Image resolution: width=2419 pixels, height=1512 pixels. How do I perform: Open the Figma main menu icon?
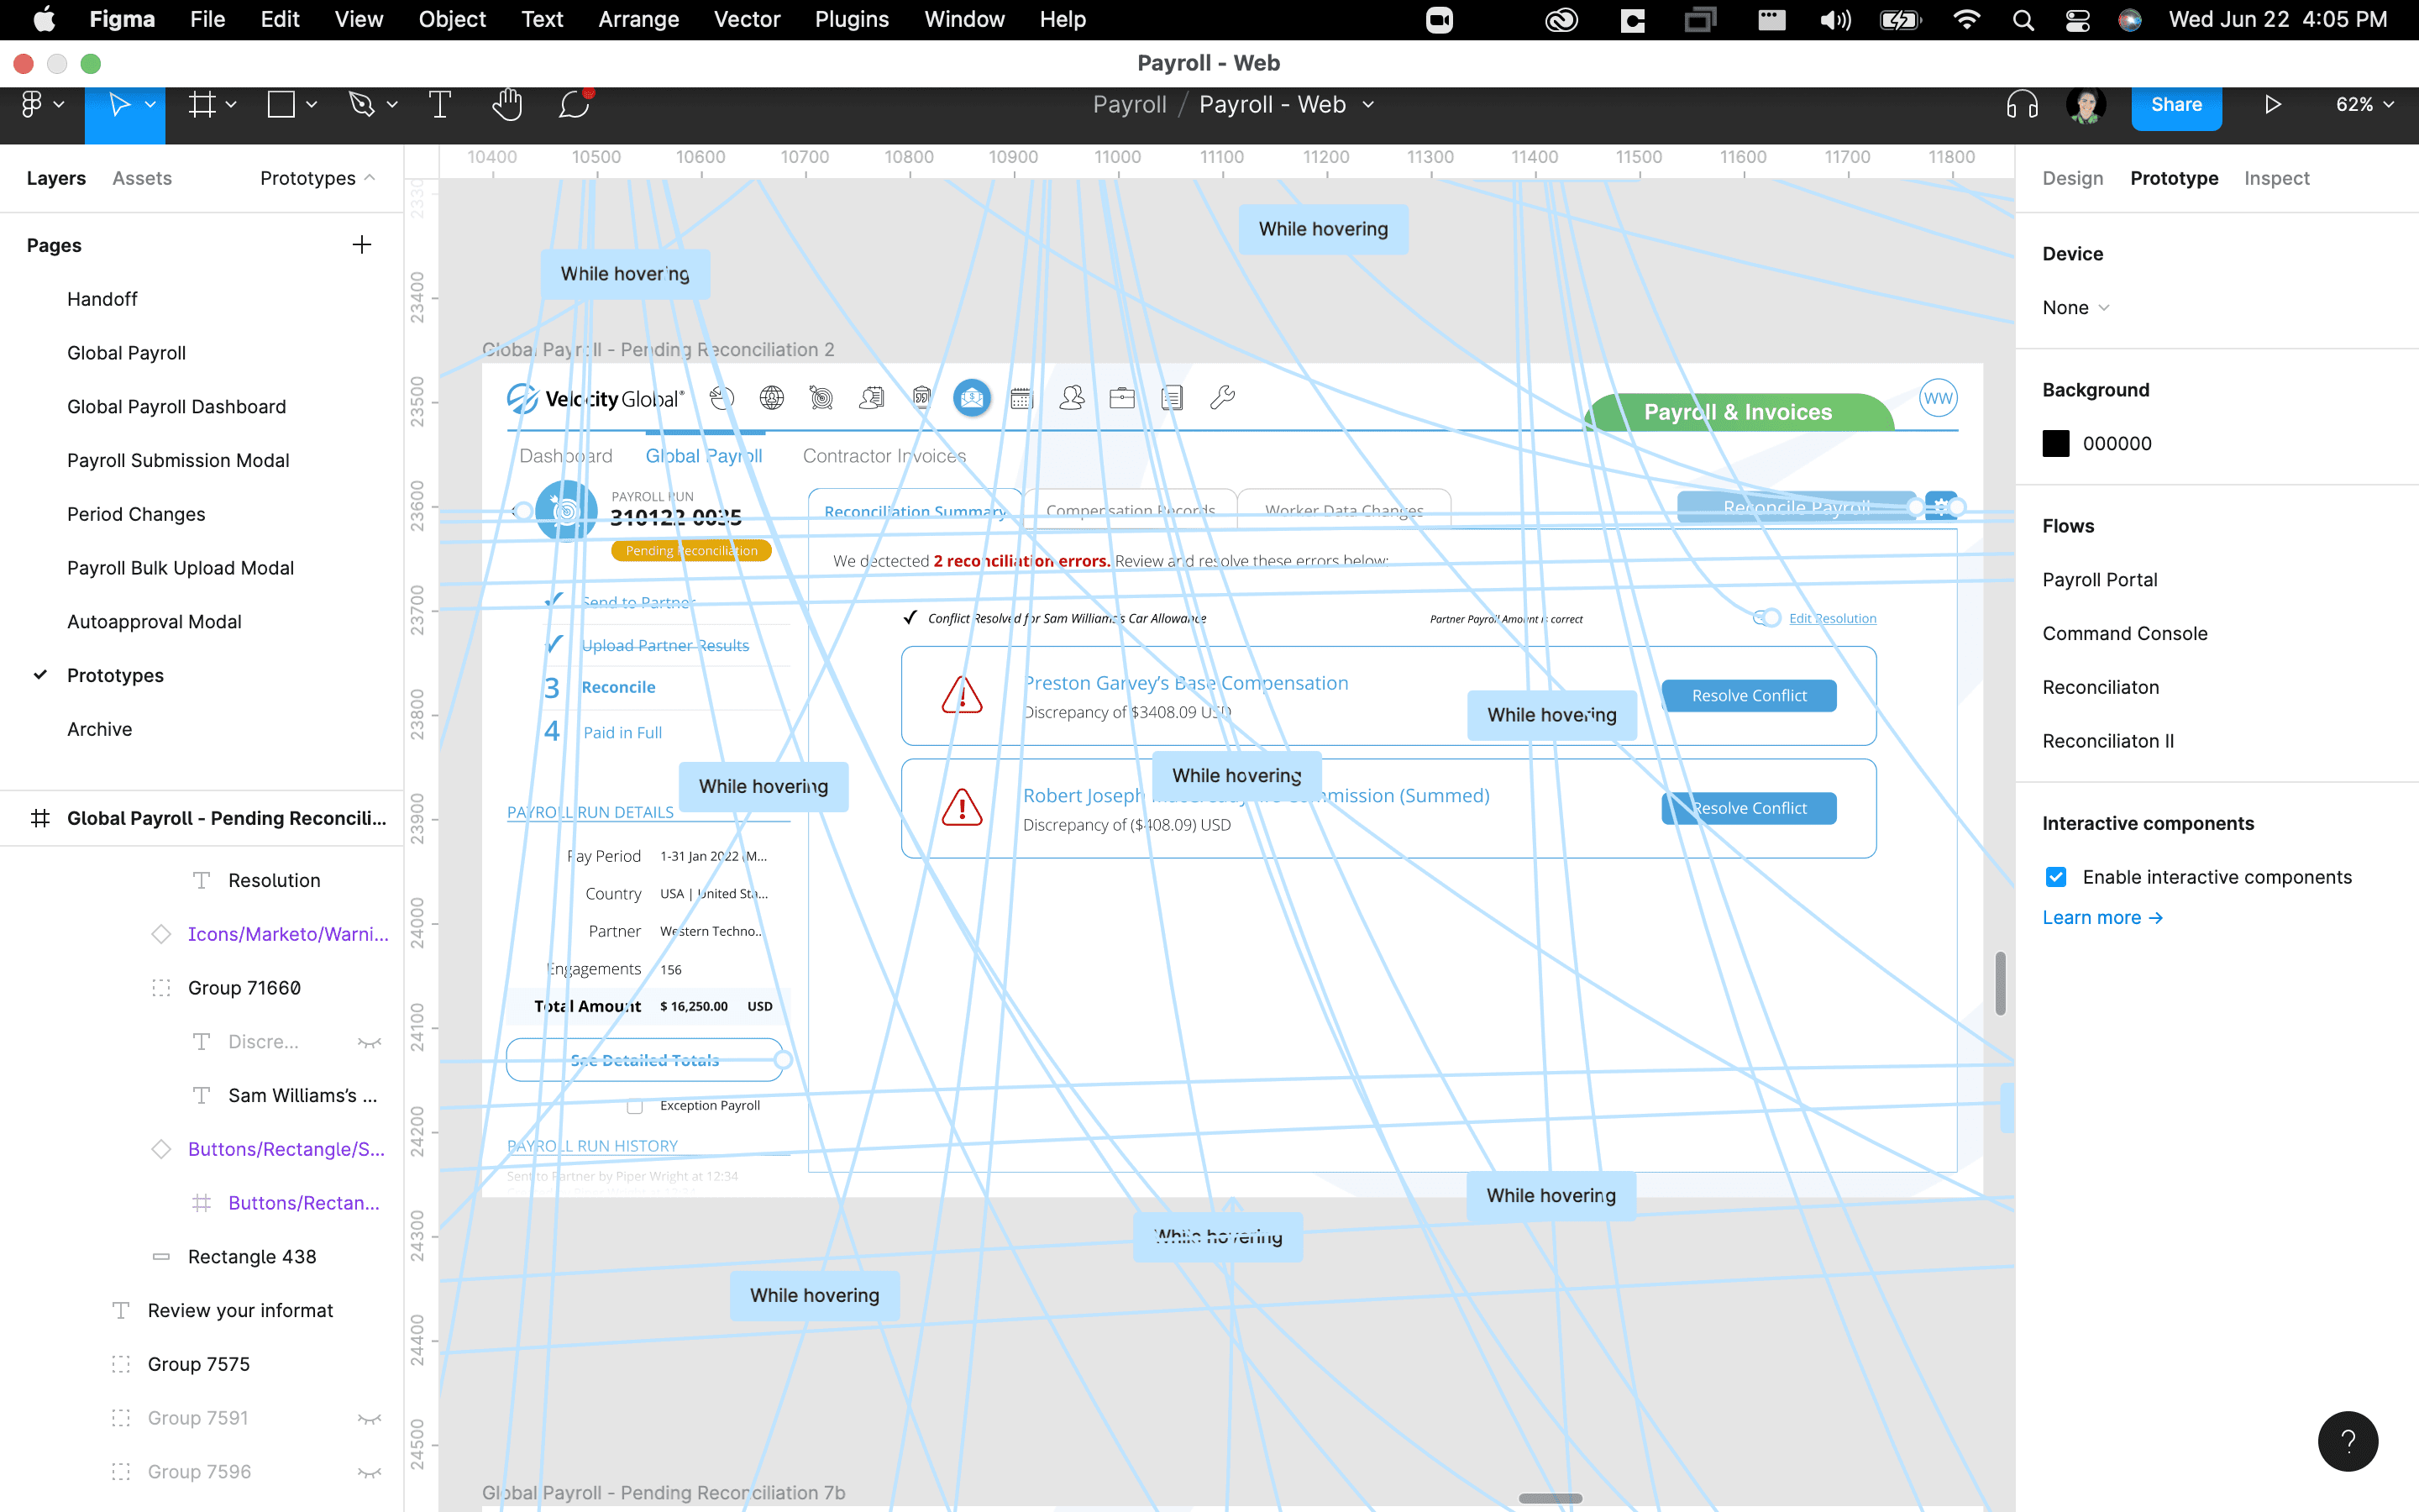point(33,105)
